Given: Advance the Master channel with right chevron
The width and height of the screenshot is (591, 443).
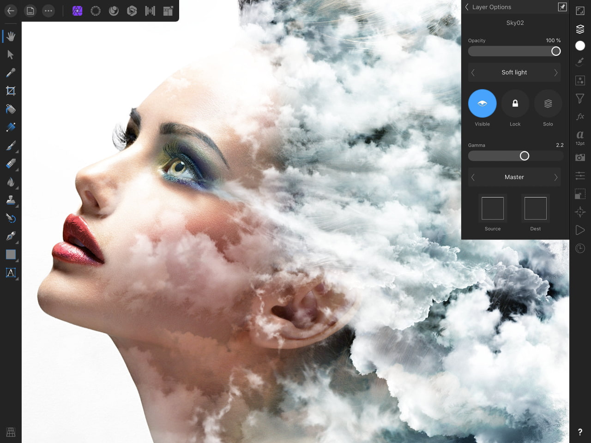Looking at the screenshot, I should 556,177.
